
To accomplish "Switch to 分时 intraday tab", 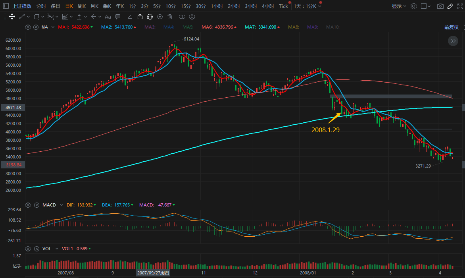I will [41, 6].
